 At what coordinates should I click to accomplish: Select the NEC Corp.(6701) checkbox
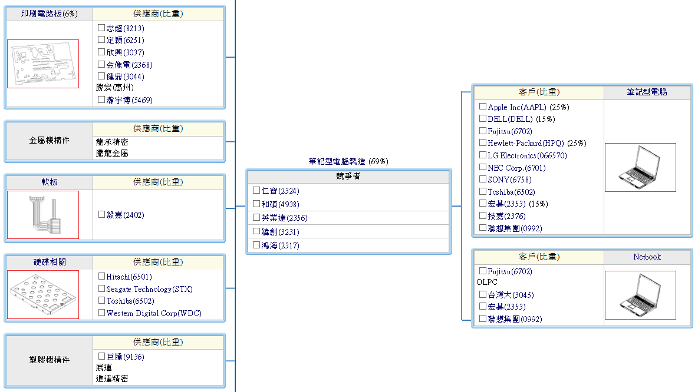pos(483,167)
